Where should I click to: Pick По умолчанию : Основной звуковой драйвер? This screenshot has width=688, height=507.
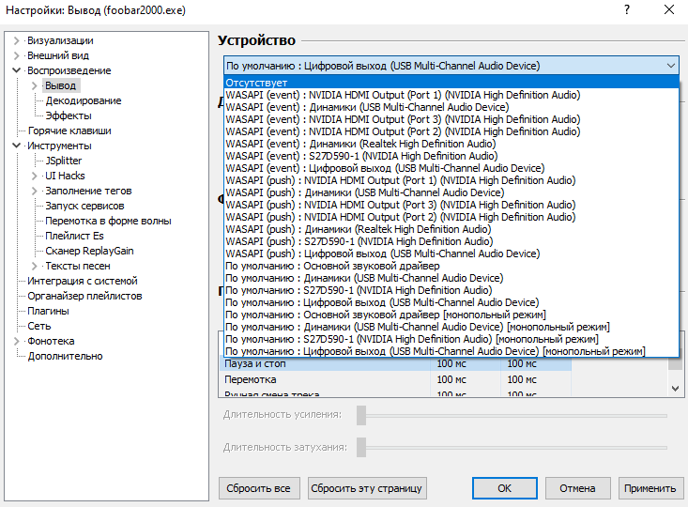331,266
